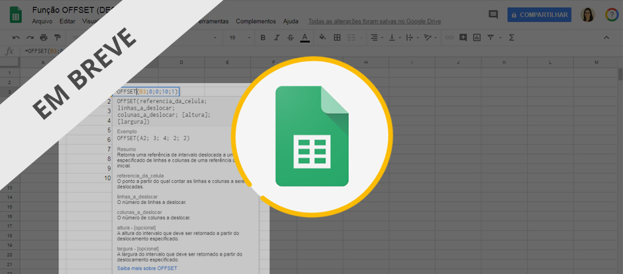The width and height of the screenshot is (623, 274).
Task: Click the redo arrow icon
Action: 30,38
